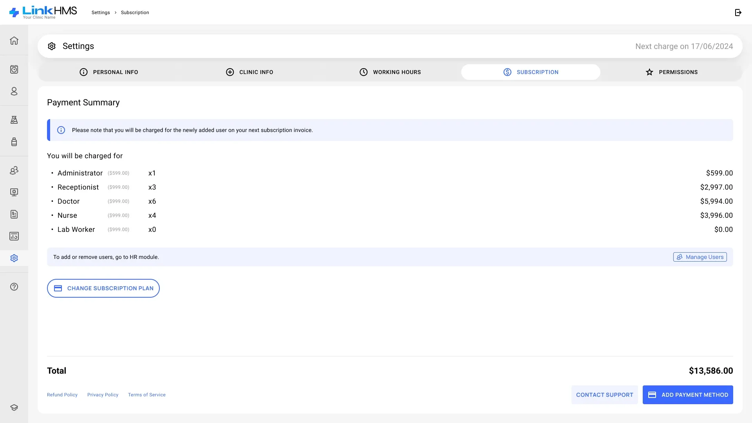Open the billing invoice sidebar icon
The width and height of the screenshot is (752, 423).
pyautogui.click(x=14, y=214)
